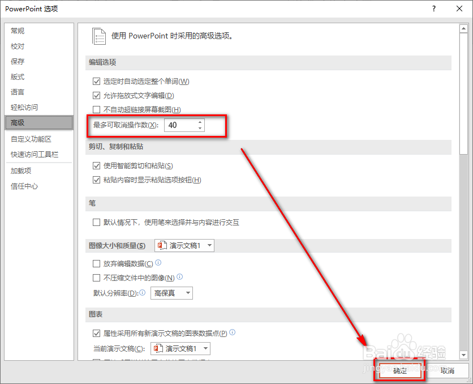Toggle 使用智能剪切和粘贴 checkbox
Viewport: 473px width, 384px height.
pyautogui.click(x=97, y=165)
